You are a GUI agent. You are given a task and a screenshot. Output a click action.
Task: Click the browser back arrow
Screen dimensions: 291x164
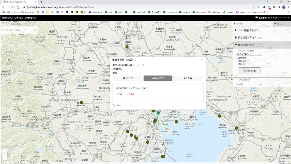3,7
